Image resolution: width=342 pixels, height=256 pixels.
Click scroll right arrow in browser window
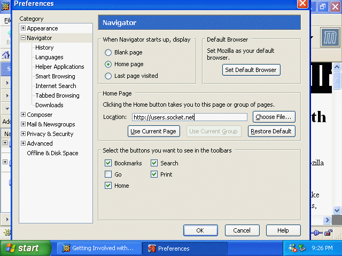click(x=327, y=220)
